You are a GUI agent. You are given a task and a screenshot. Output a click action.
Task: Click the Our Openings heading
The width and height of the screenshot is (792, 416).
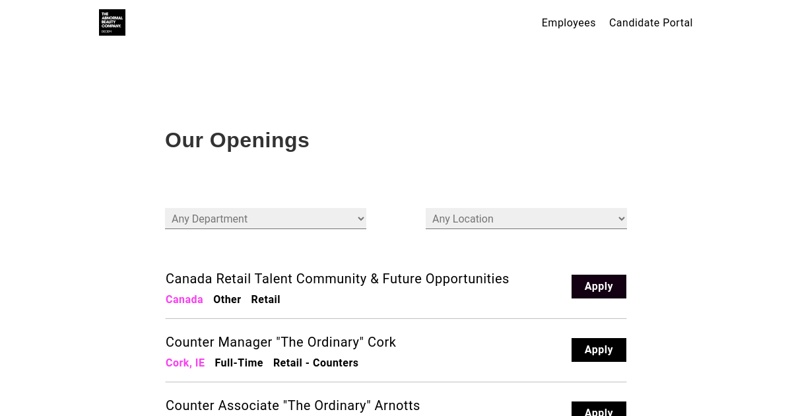click(x=237, y=140)
